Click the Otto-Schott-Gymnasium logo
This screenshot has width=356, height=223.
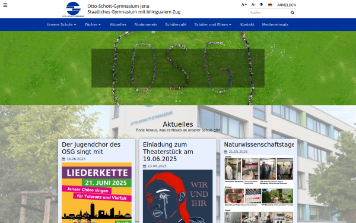pos(73,9)
